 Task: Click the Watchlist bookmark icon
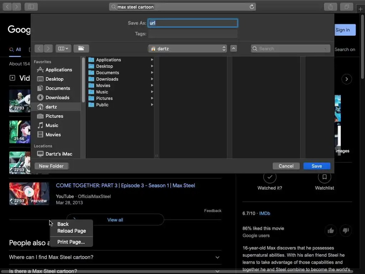(324, 177)
